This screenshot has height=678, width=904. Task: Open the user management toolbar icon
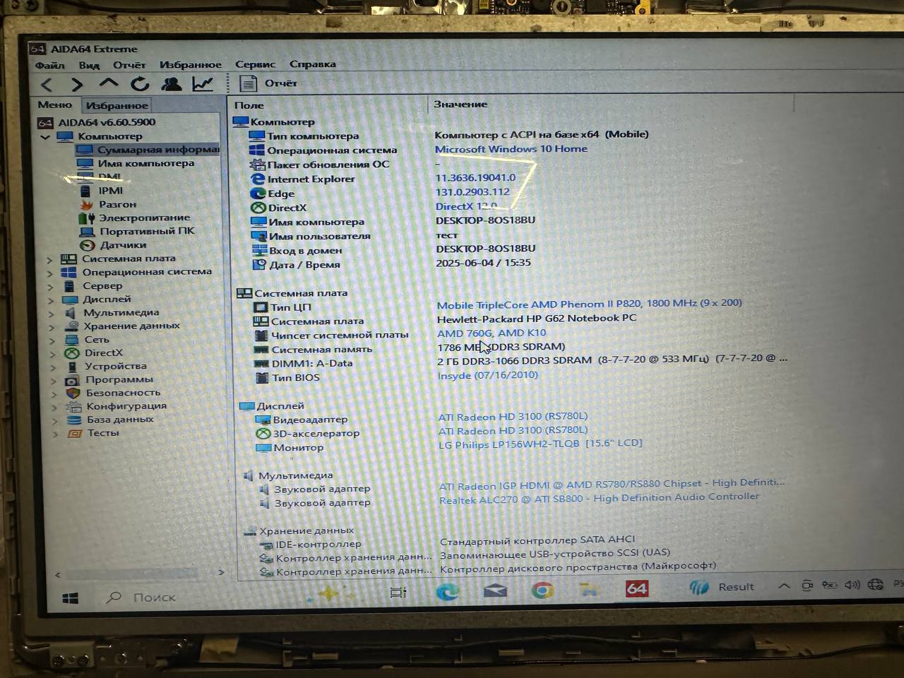pos(171,84)
